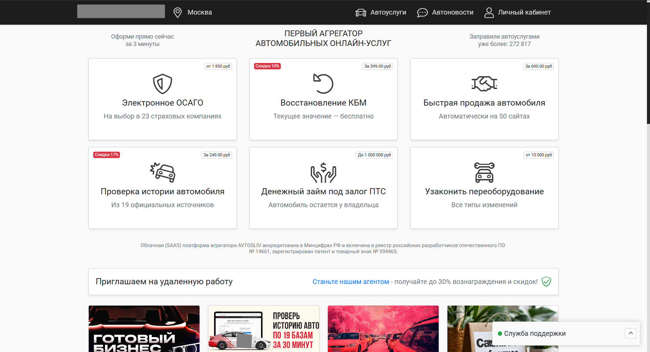Click the text Из 19 официальных источников
Viewport: 650px width, 352px height.
tap(163, 205)
